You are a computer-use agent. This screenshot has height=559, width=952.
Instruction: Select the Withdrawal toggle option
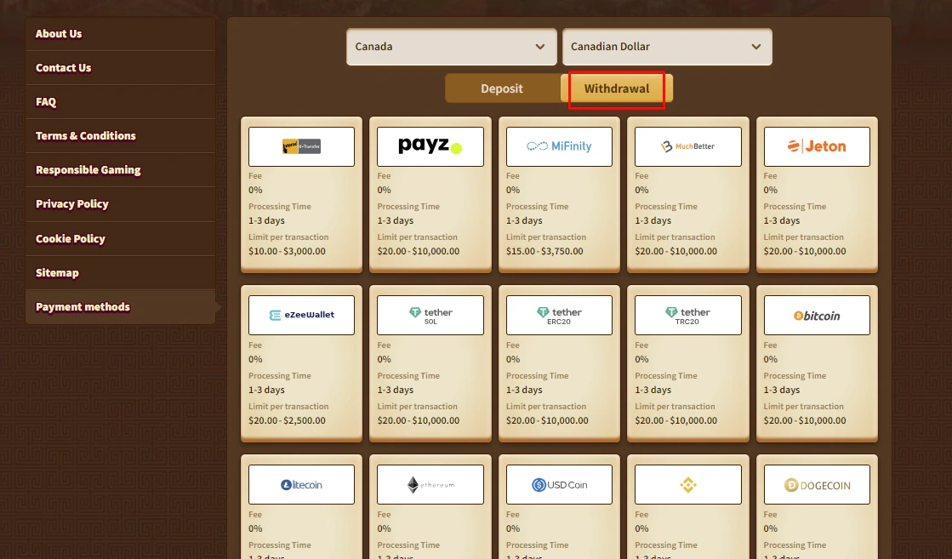tap(617, 88)
